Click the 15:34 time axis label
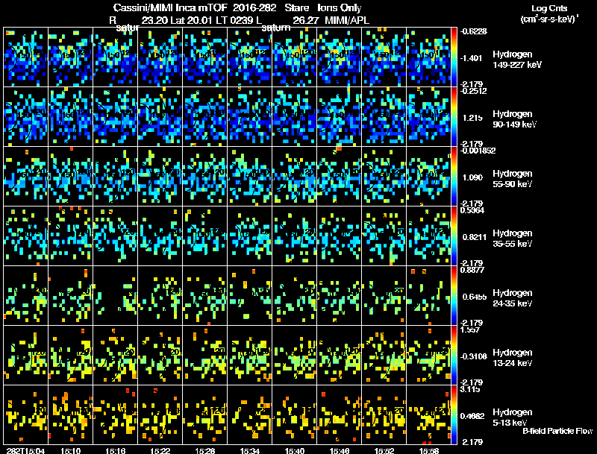The height and width of the screenshot is (454, 597). pos(250,450)
